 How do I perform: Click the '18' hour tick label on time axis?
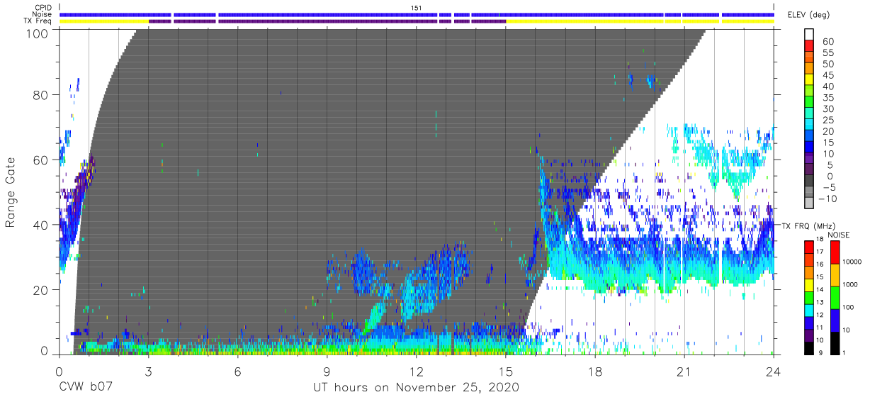(595, 371)
